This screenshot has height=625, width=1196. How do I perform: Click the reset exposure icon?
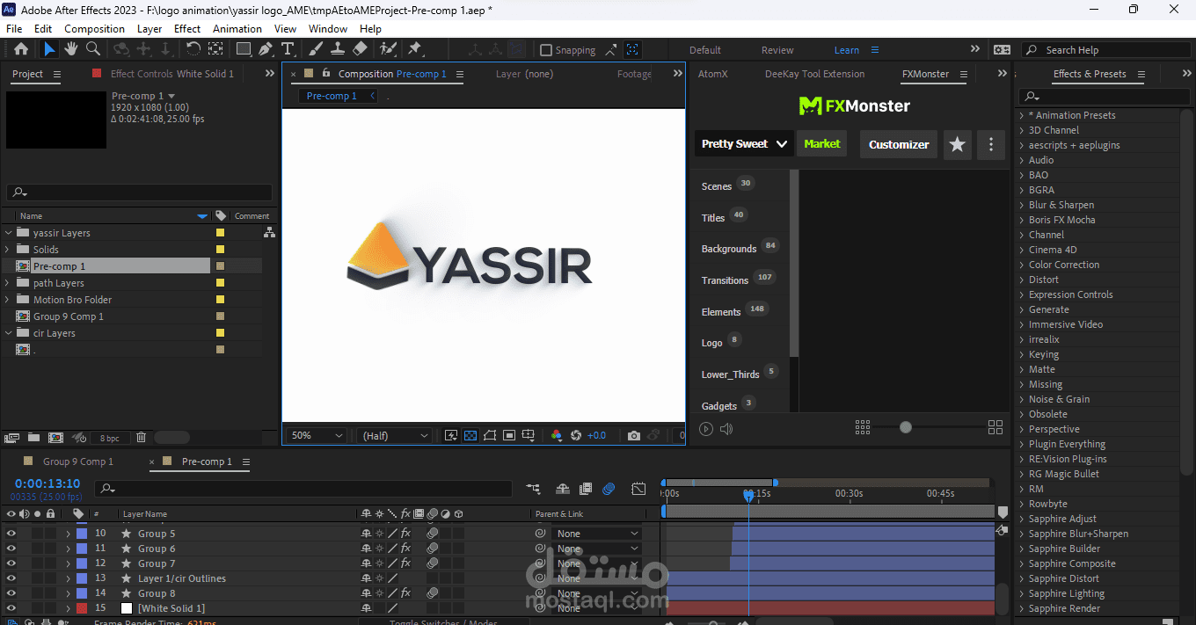(x=576, y=435)
